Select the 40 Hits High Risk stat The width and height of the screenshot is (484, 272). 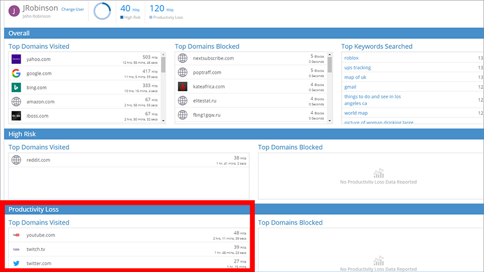point(130,12)
